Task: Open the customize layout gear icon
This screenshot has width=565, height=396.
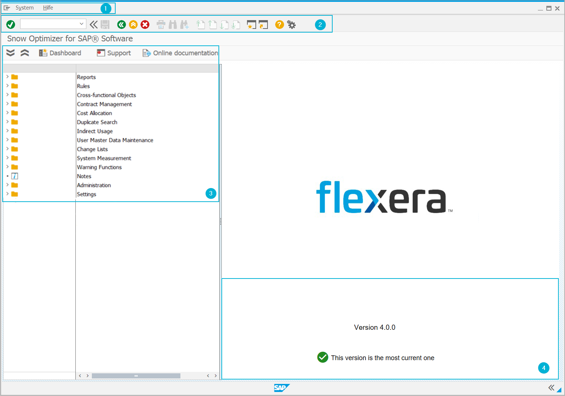Action: tap(291, 25)
